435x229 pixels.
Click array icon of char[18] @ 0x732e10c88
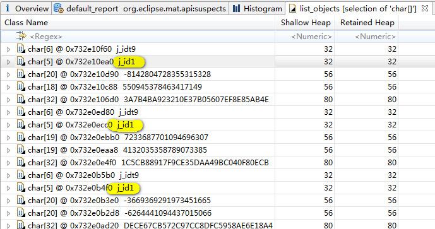pos(21,86)
